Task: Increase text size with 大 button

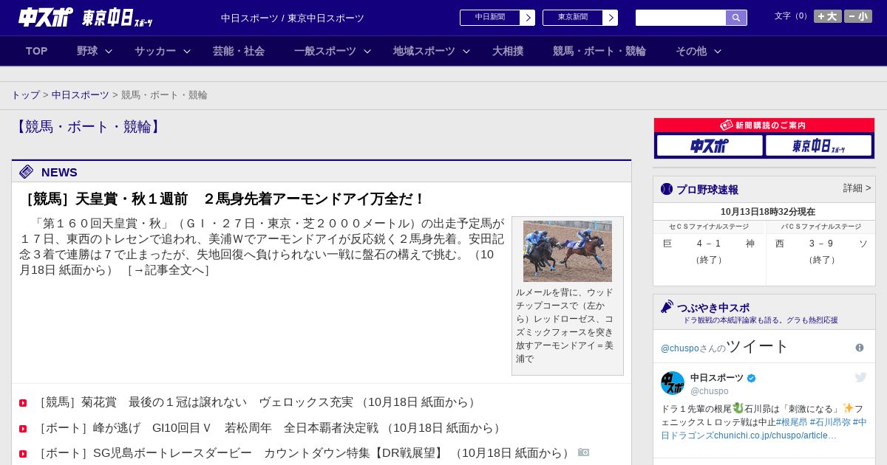Action: click(827, 16)
